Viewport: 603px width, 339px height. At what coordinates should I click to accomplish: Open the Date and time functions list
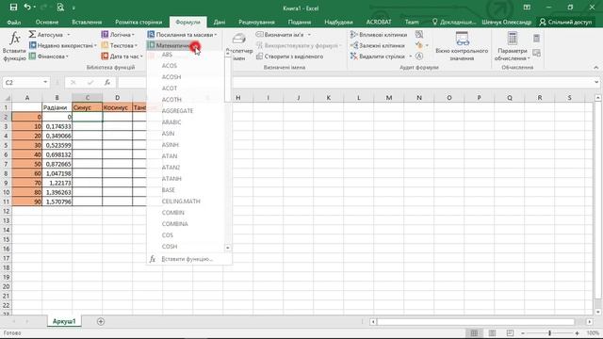point(122,56)
